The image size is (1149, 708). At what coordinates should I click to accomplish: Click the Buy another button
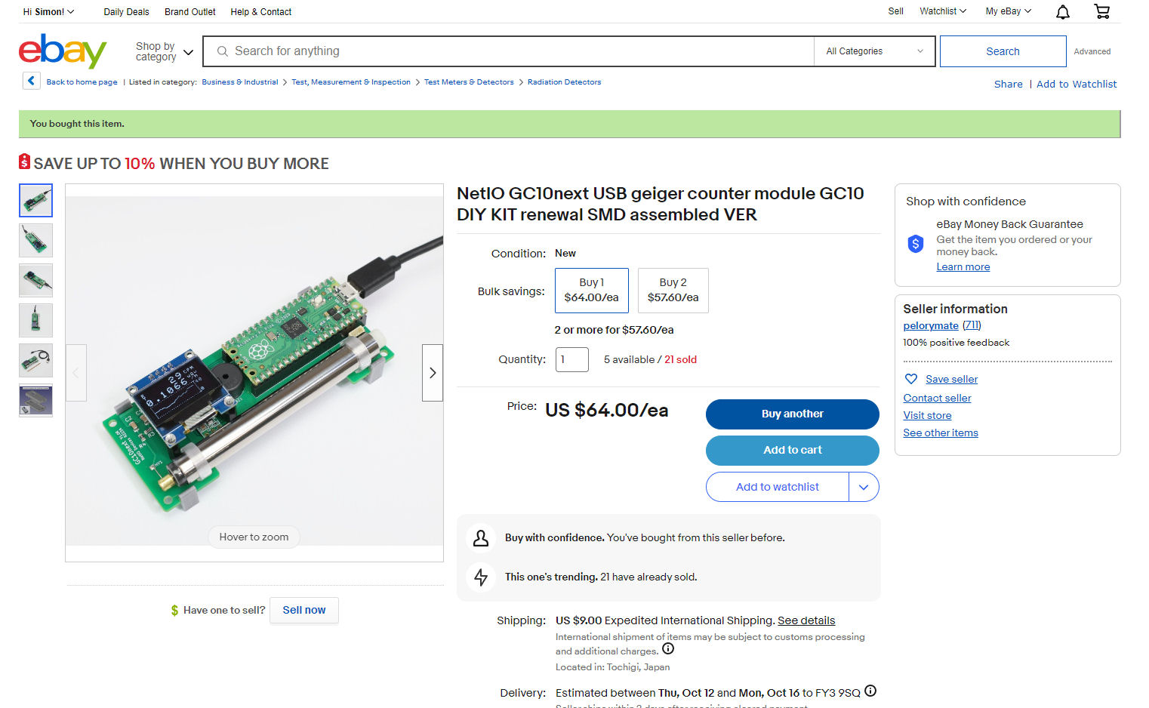tap(793, 414)
